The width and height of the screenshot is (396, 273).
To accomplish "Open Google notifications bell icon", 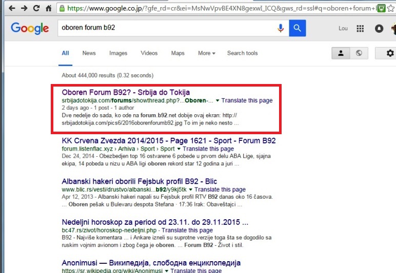I will (x=379, y=28).
